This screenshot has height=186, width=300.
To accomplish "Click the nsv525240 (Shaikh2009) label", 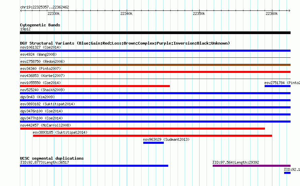I will pyautogui.click(x=42, y=90).
